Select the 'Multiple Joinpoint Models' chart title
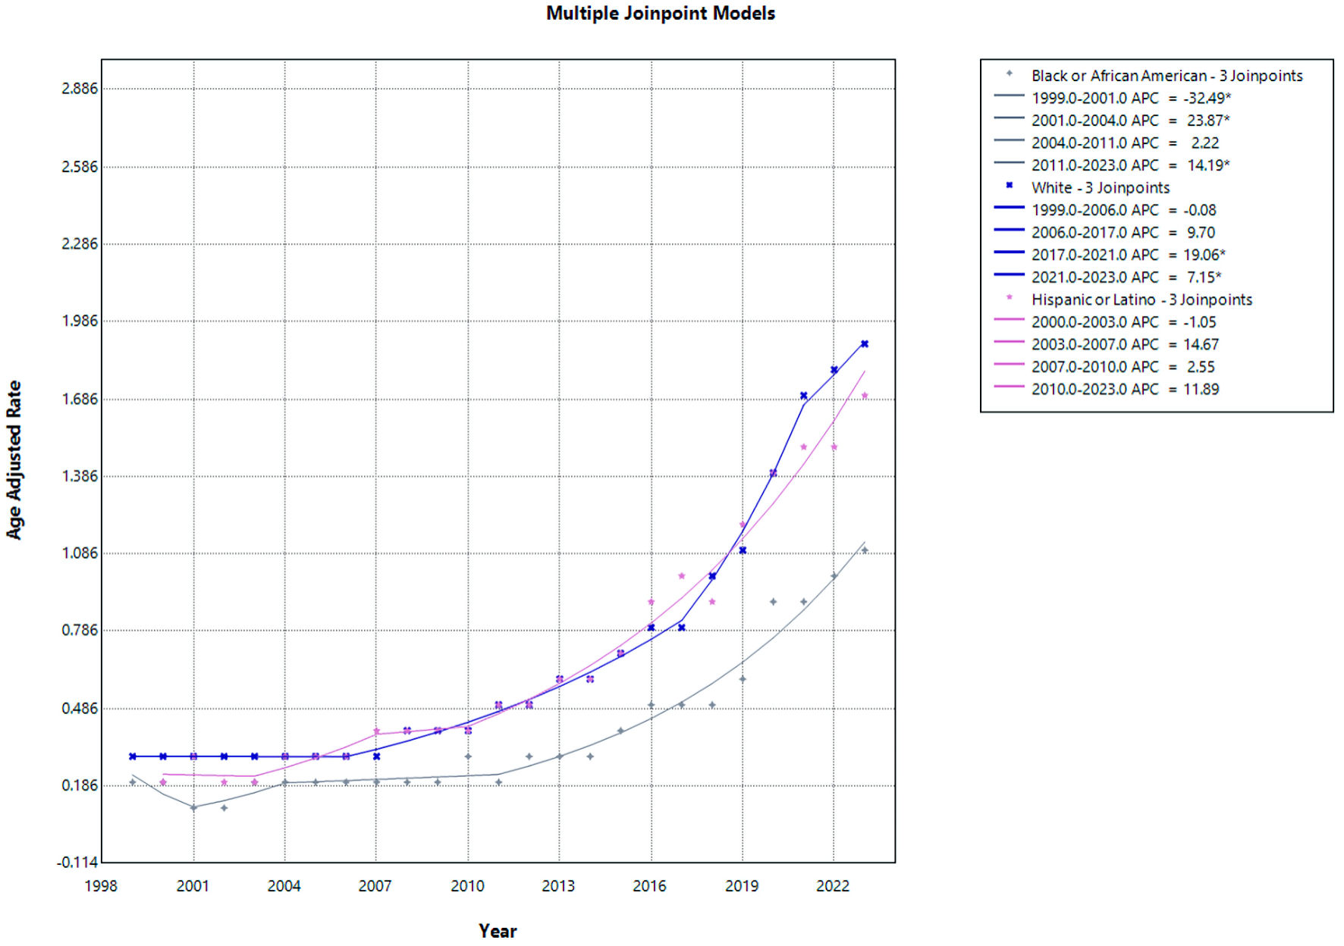This screenshot has width=1344, height=946. point(660,14)
